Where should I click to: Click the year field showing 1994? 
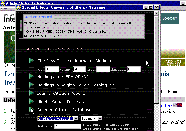[x=52, y=69]
